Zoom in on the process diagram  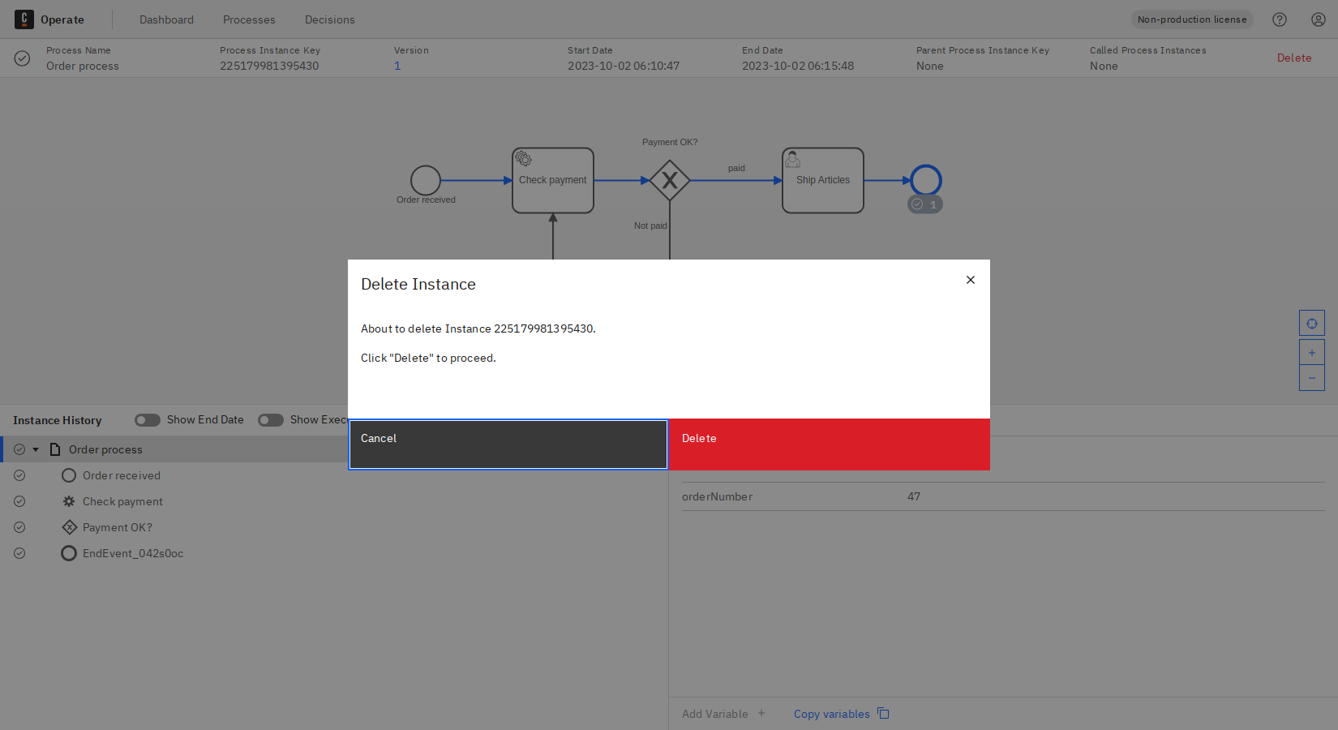pyautogui.click(x=1311, y=352)
